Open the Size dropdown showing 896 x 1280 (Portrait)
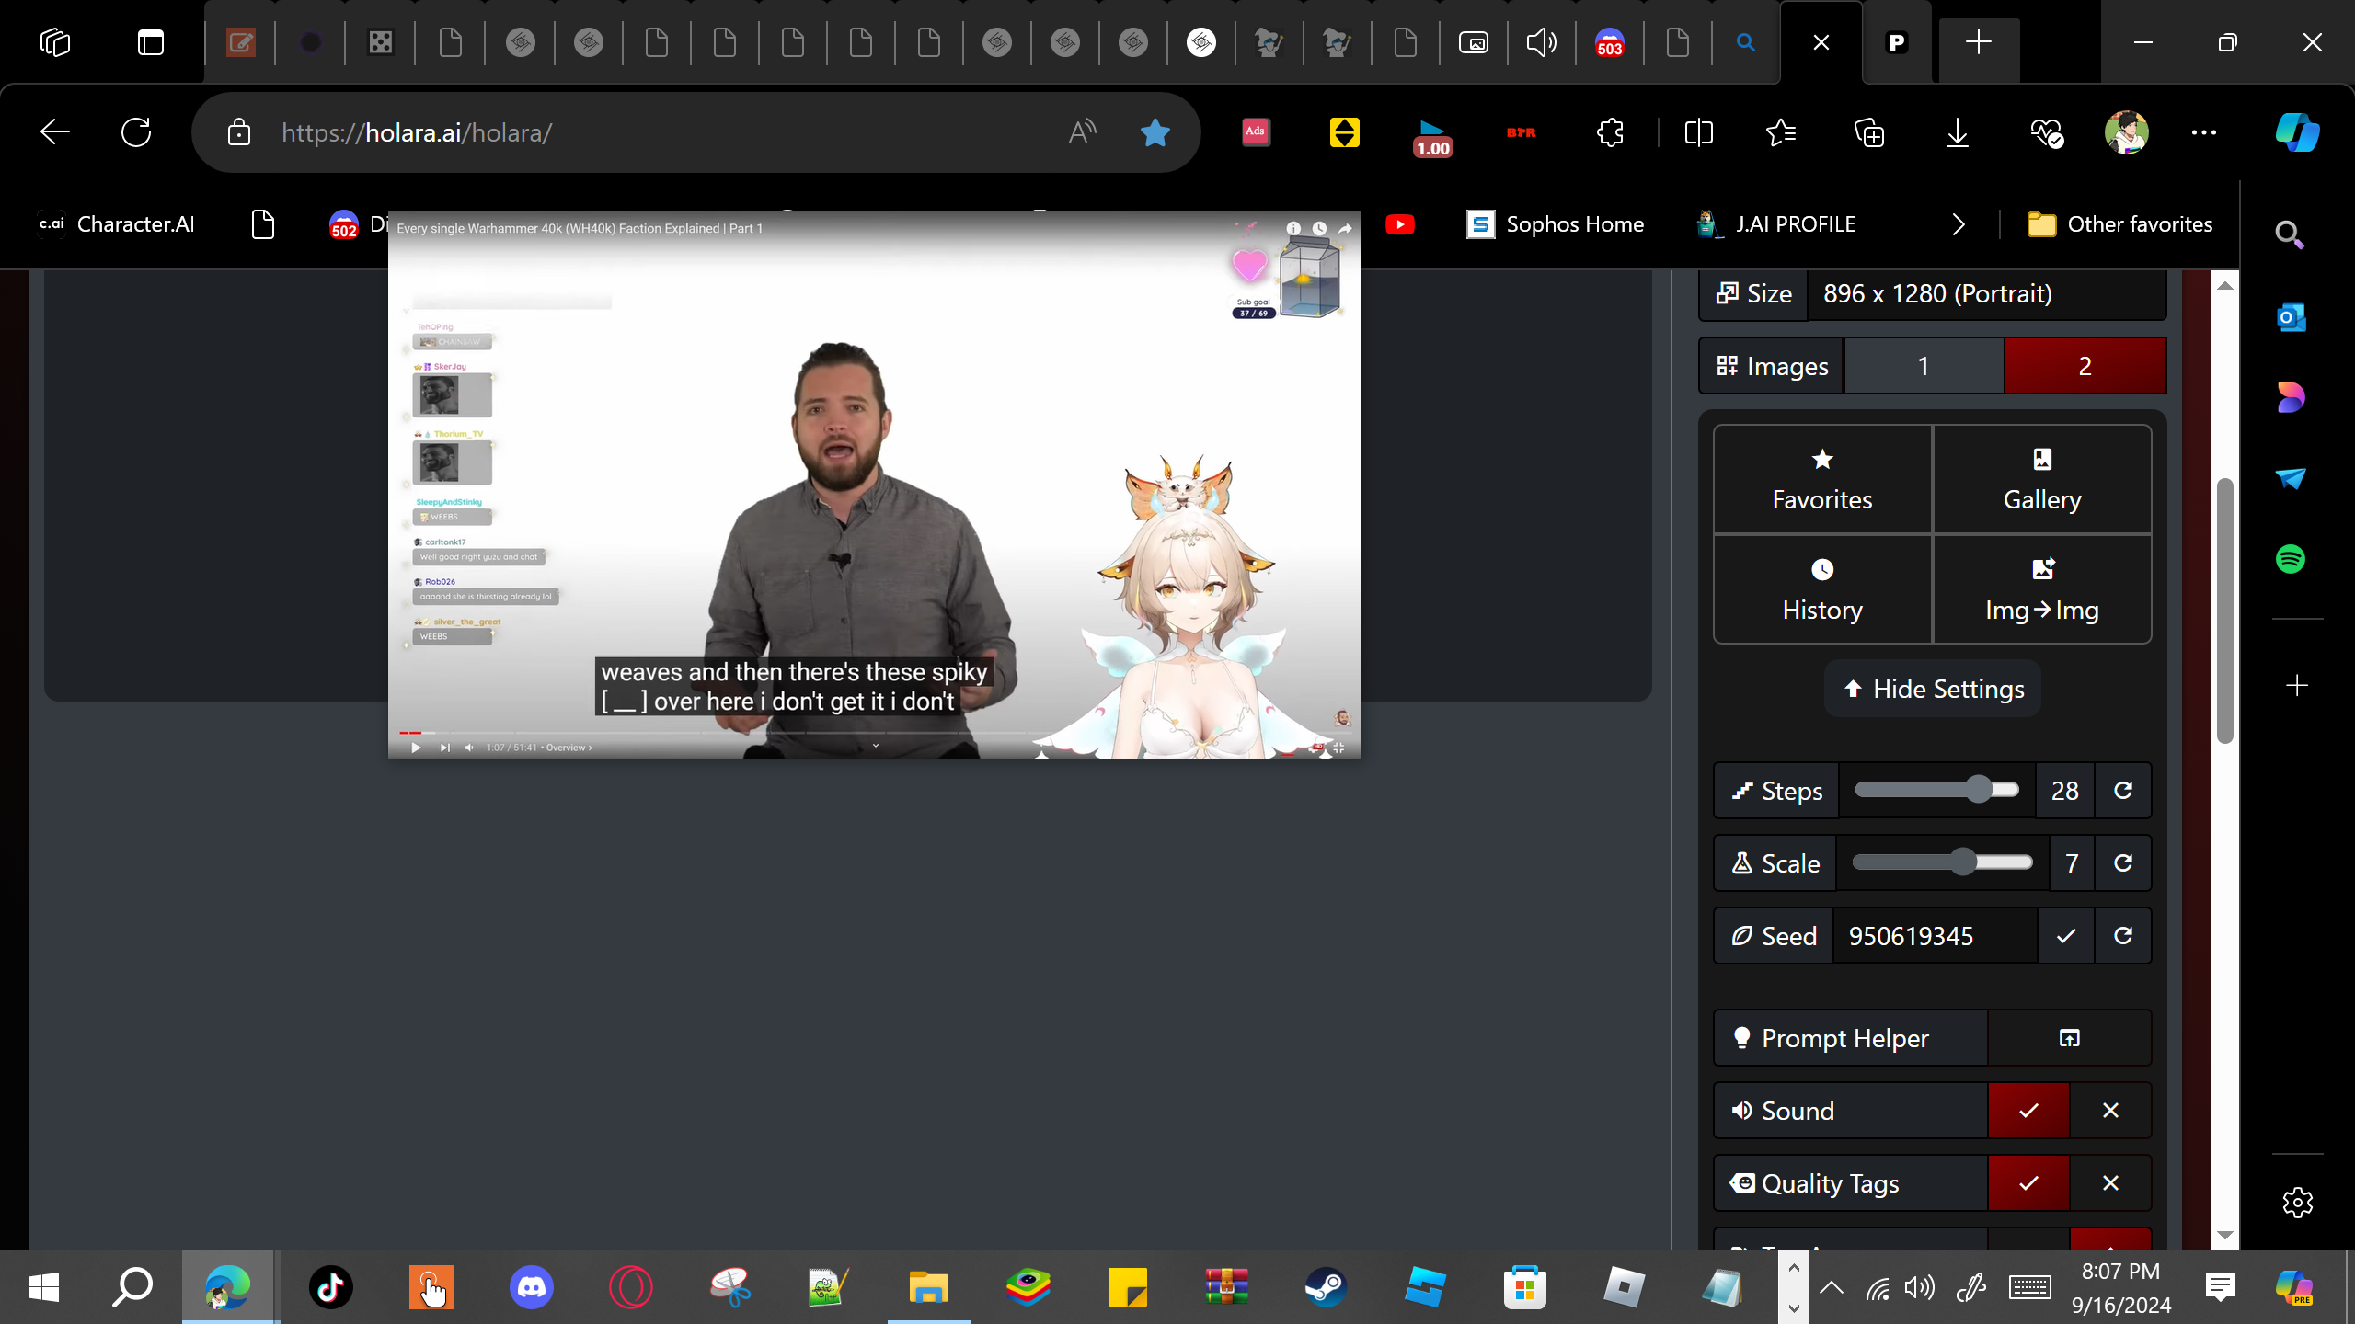2355x1324 pixels. click(x=1986, y=293)
